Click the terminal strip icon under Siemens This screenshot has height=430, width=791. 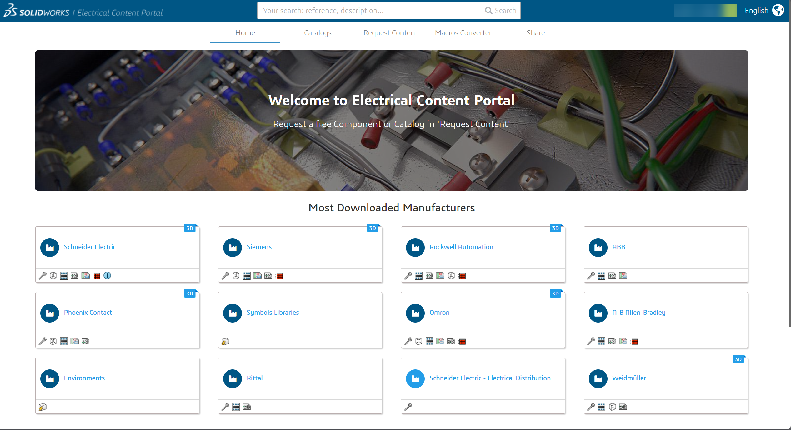tap(247, 276)
